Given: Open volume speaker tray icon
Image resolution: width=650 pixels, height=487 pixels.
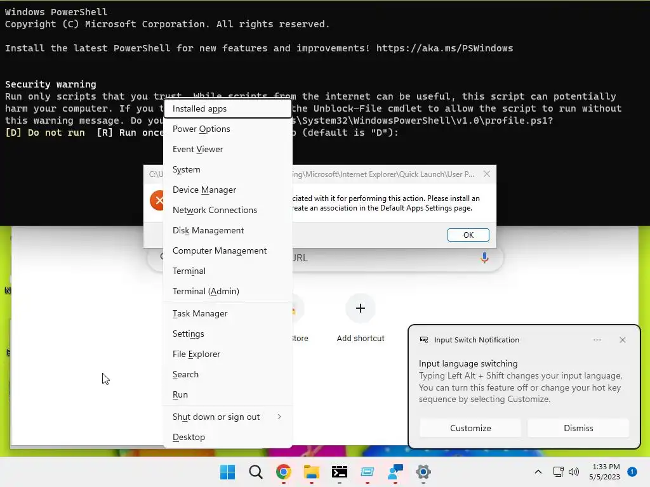Looking at the screenshot, I should click(574, 472).
